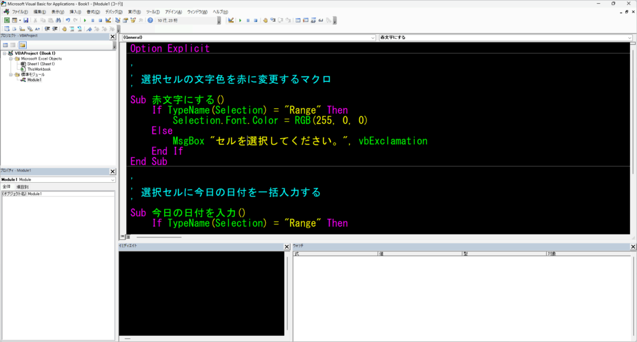Open the Debug toolbar options overflow arrow
The height and width of the screenshot is (342, 637).
(335, 21)
